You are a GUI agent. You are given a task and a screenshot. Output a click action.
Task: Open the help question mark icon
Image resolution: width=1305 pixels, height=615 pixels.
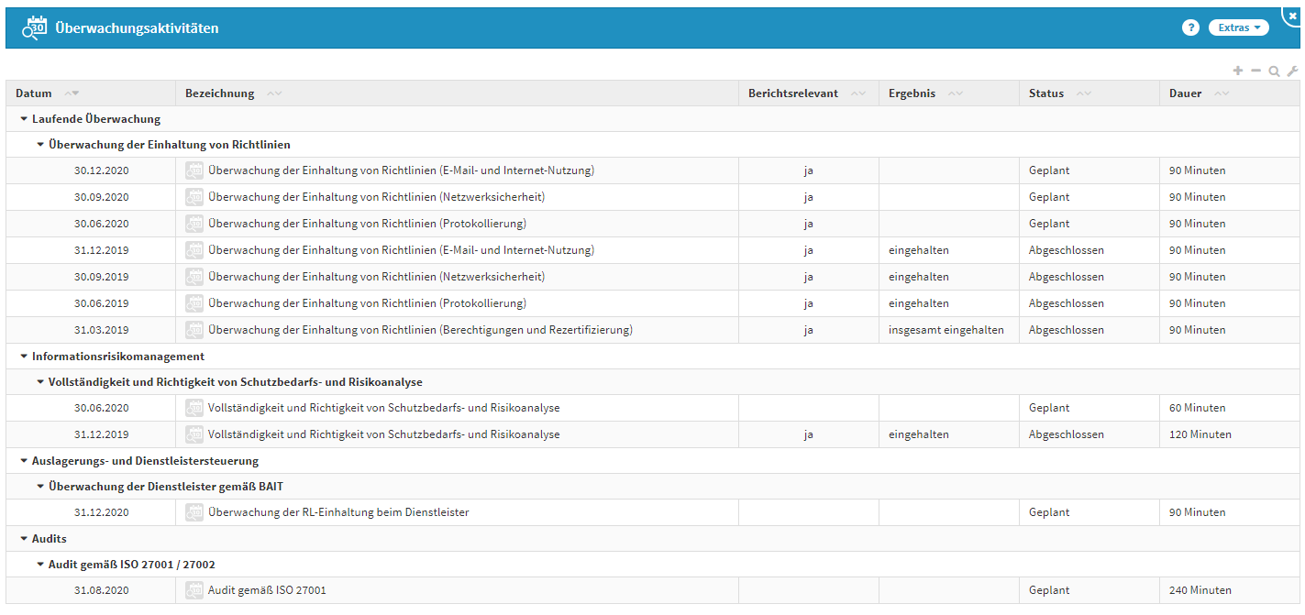pos(1190,27)
